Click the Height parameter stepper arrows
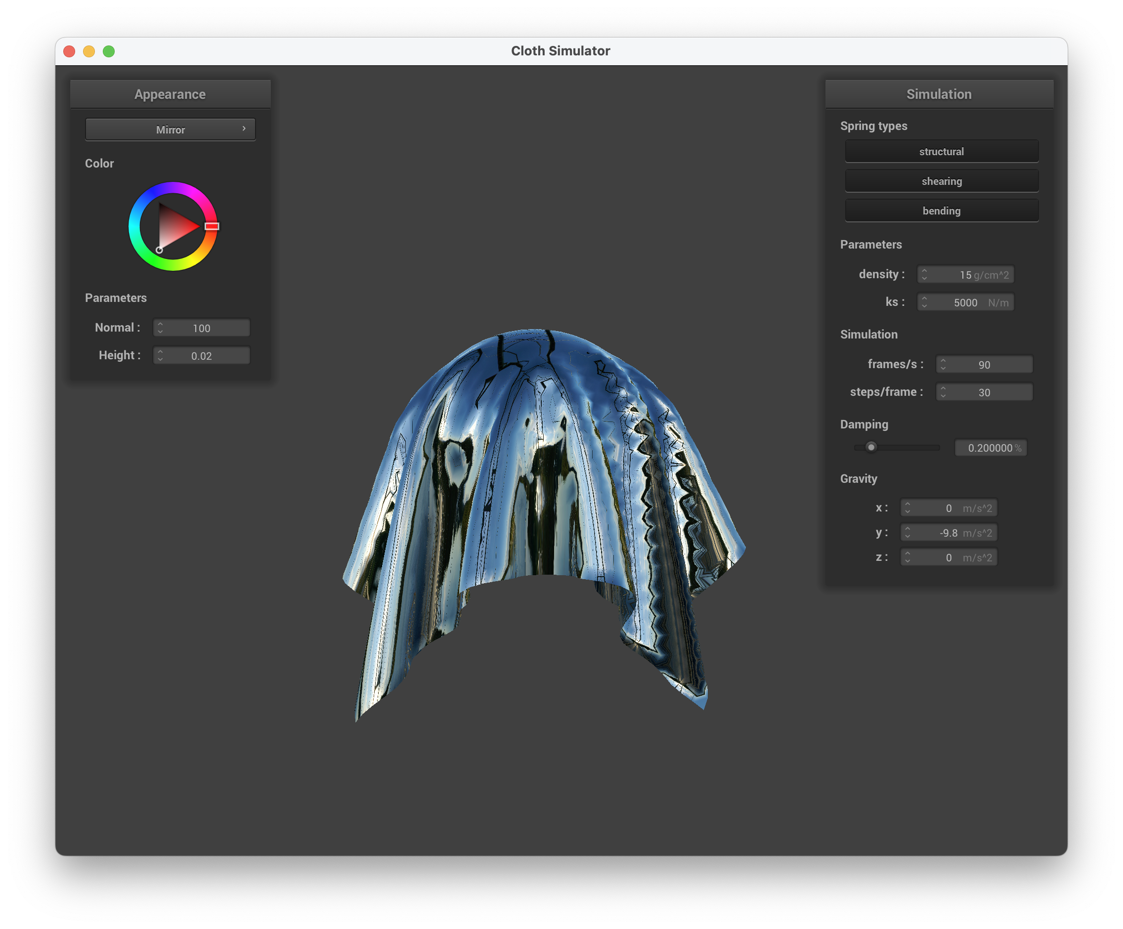 tap(160, 355)
